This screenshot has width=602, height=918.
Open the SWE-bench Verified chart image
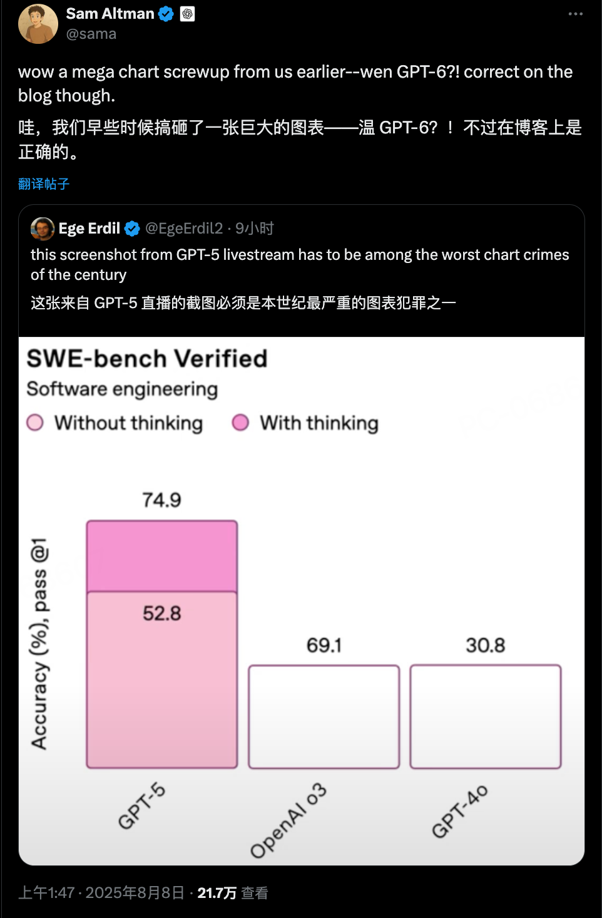[302, 601]
